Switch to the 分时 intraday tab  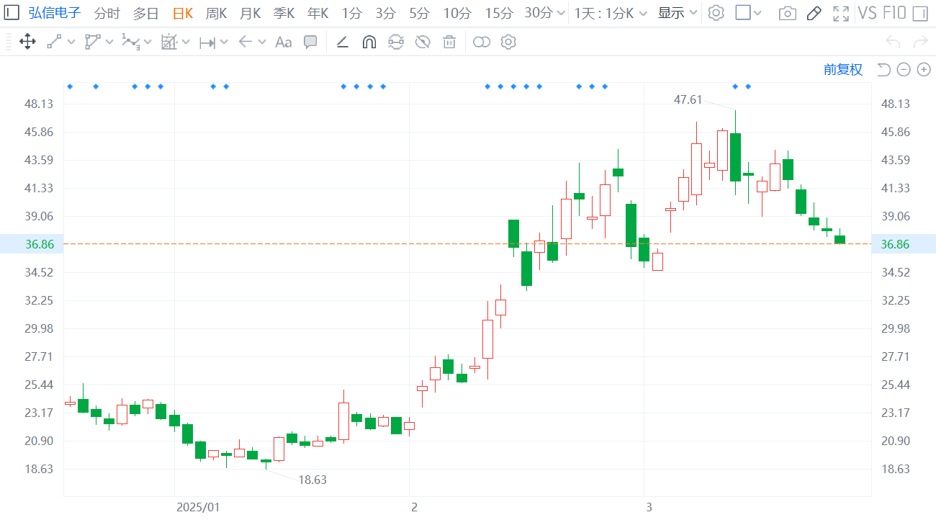click(107, 13)
